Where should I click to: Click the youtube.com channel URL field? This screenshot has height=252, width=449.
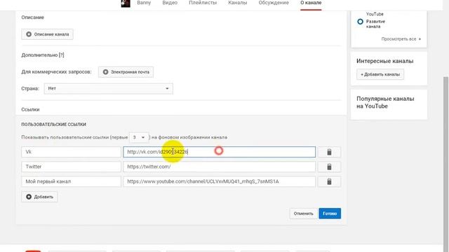click(x=220, y=182)
